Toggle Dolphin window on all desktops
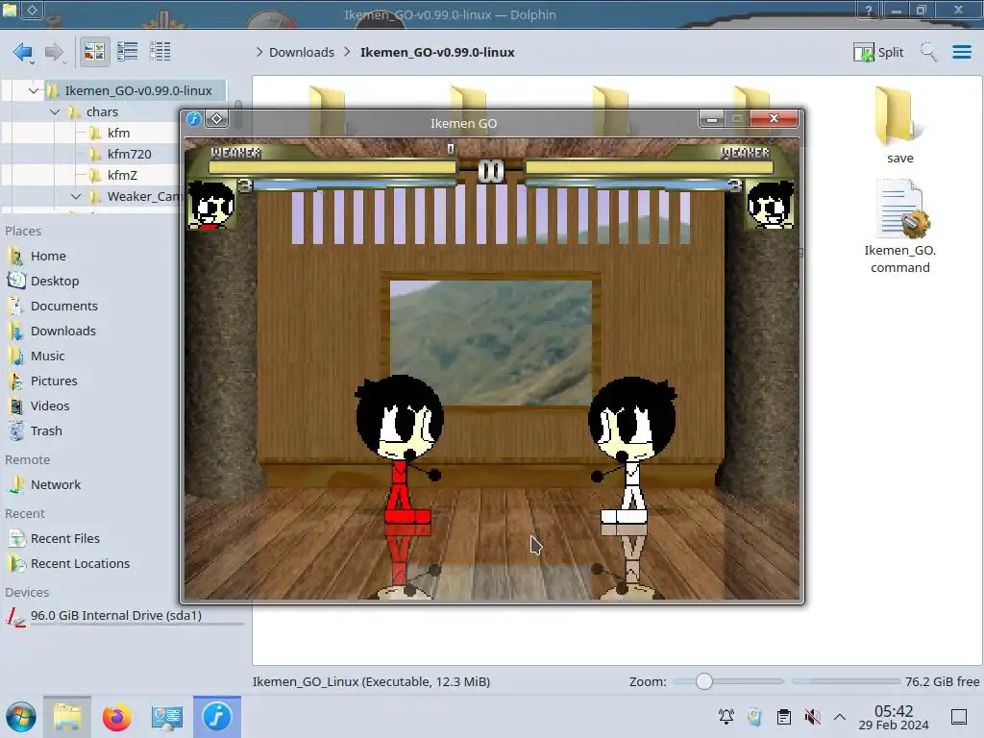The width and height of the screenshot is (984, 738). coord(32,10)
